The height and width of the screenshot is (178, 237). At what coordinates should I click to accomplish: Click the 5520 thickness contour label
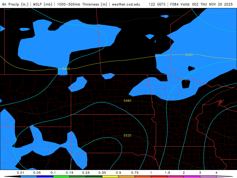click(127, 135)
